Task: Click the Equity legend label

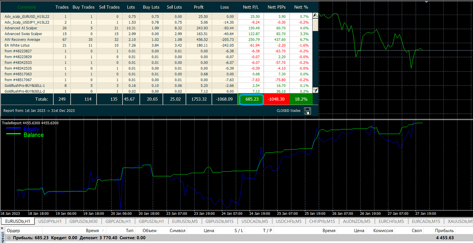Action: tap(31, 129)
